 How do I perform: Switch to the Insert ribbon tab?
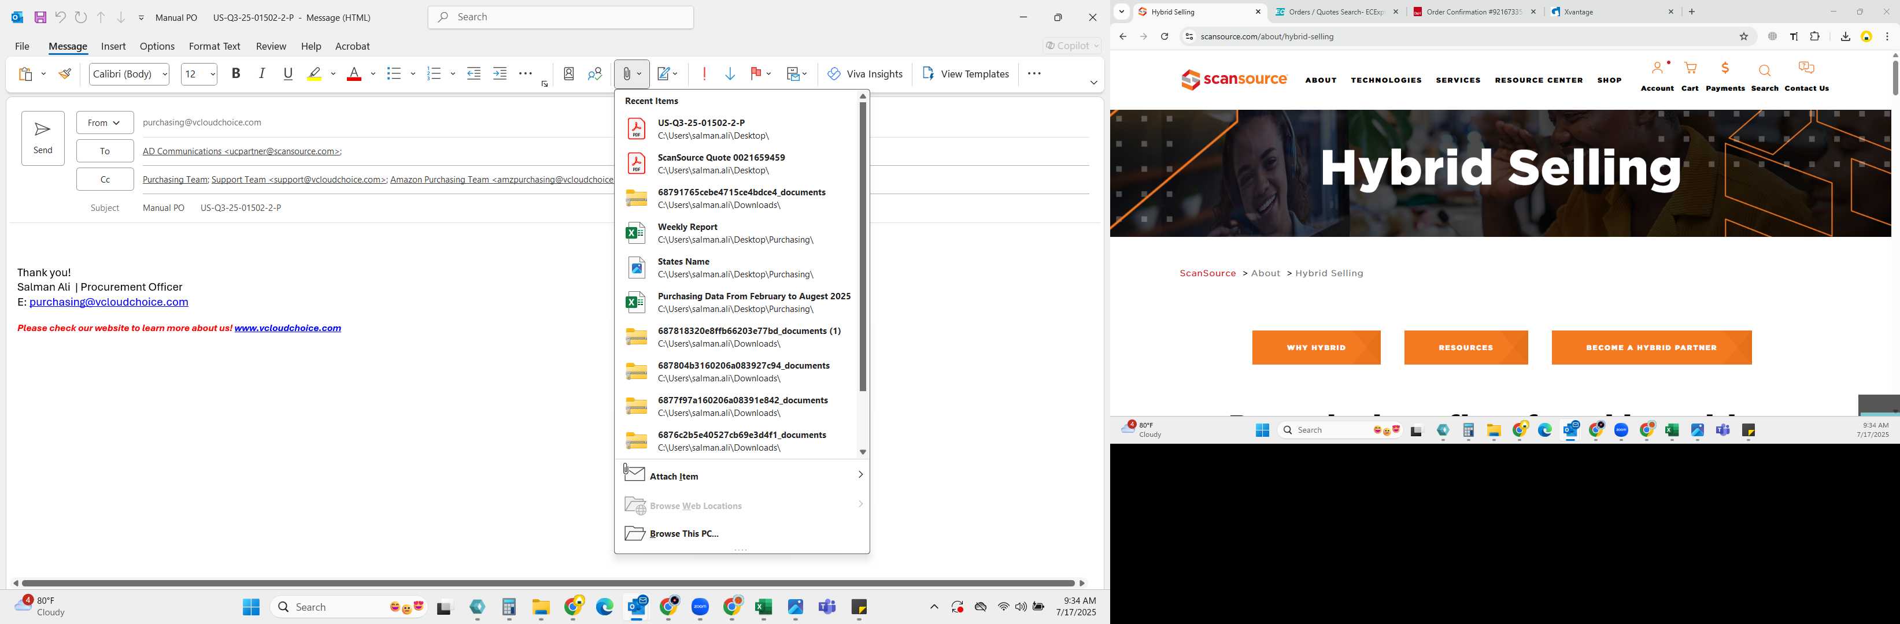[113, 46]
